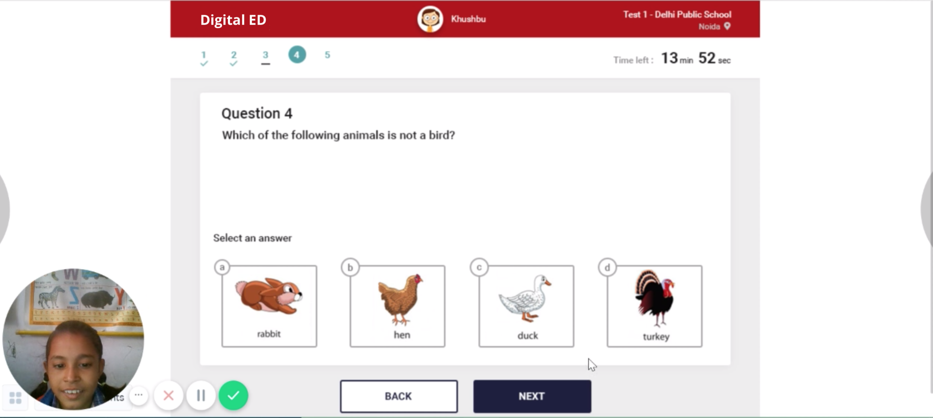Cancel recording with the red X icon

pos(169,396)
